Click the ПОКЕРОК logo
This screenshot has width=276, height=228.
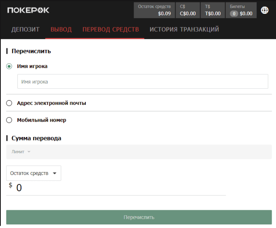pyautogui.click(x=28, y=10)
